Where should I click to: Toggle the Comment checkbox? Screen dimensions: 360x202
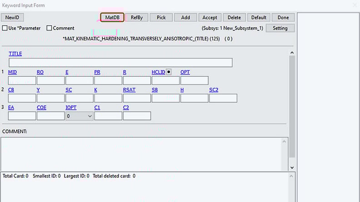point(50,28)
